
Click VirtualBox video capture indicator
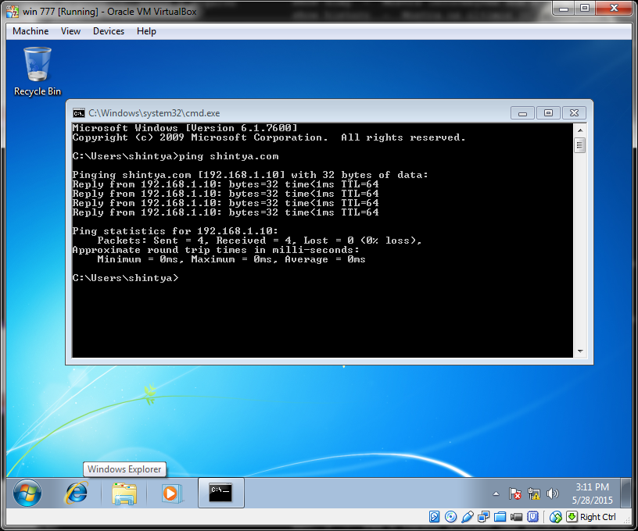(516, 517)
